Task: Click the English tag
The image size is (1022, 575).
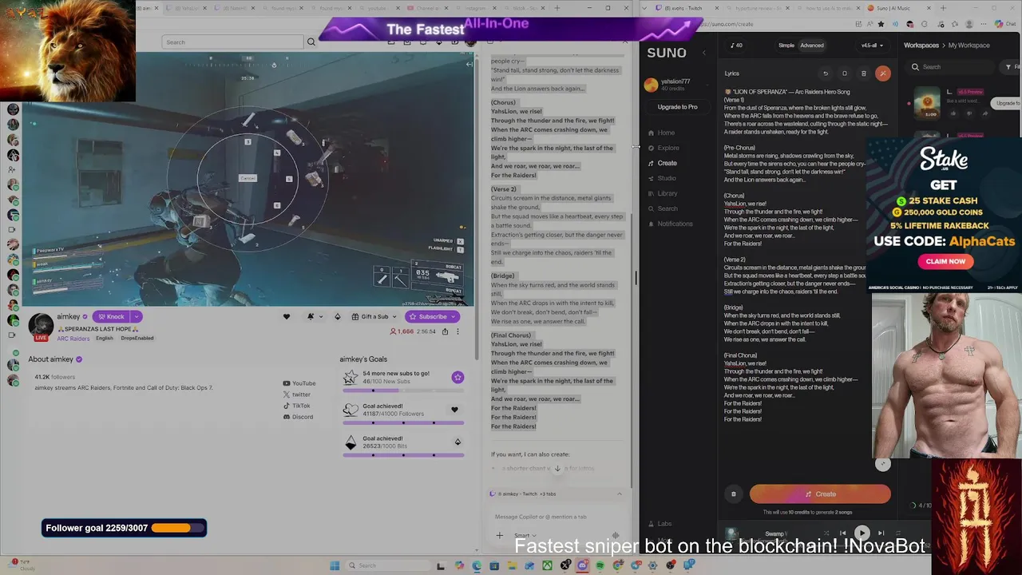Action: click(105, 339)
